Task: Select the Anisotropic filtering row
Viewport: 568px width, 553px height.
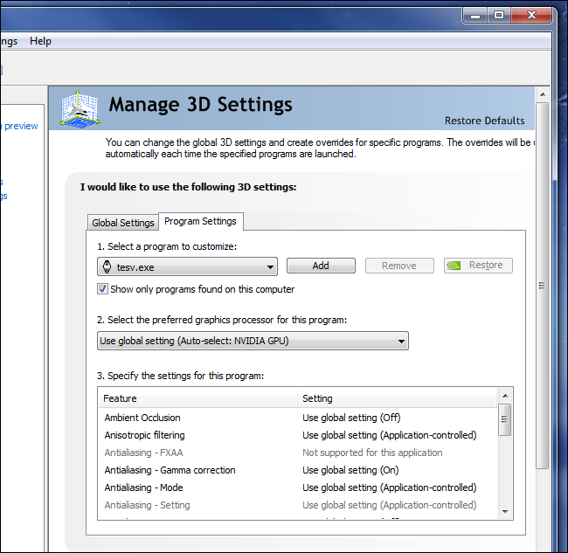Action: [145, 435]
